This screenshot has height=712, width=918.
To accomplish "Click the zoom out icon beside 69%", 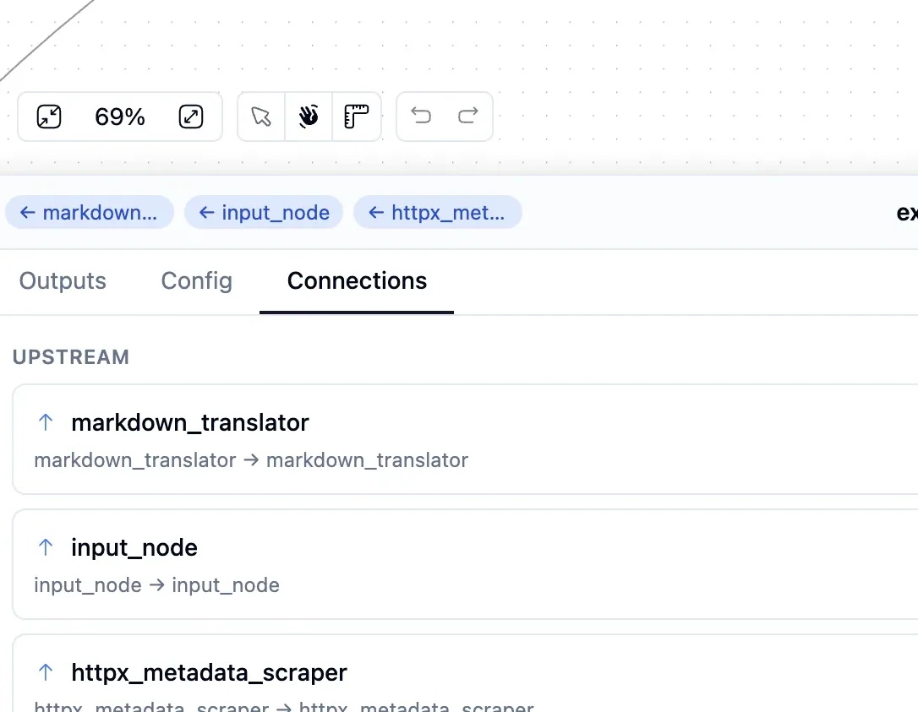I will coord(49,117).
